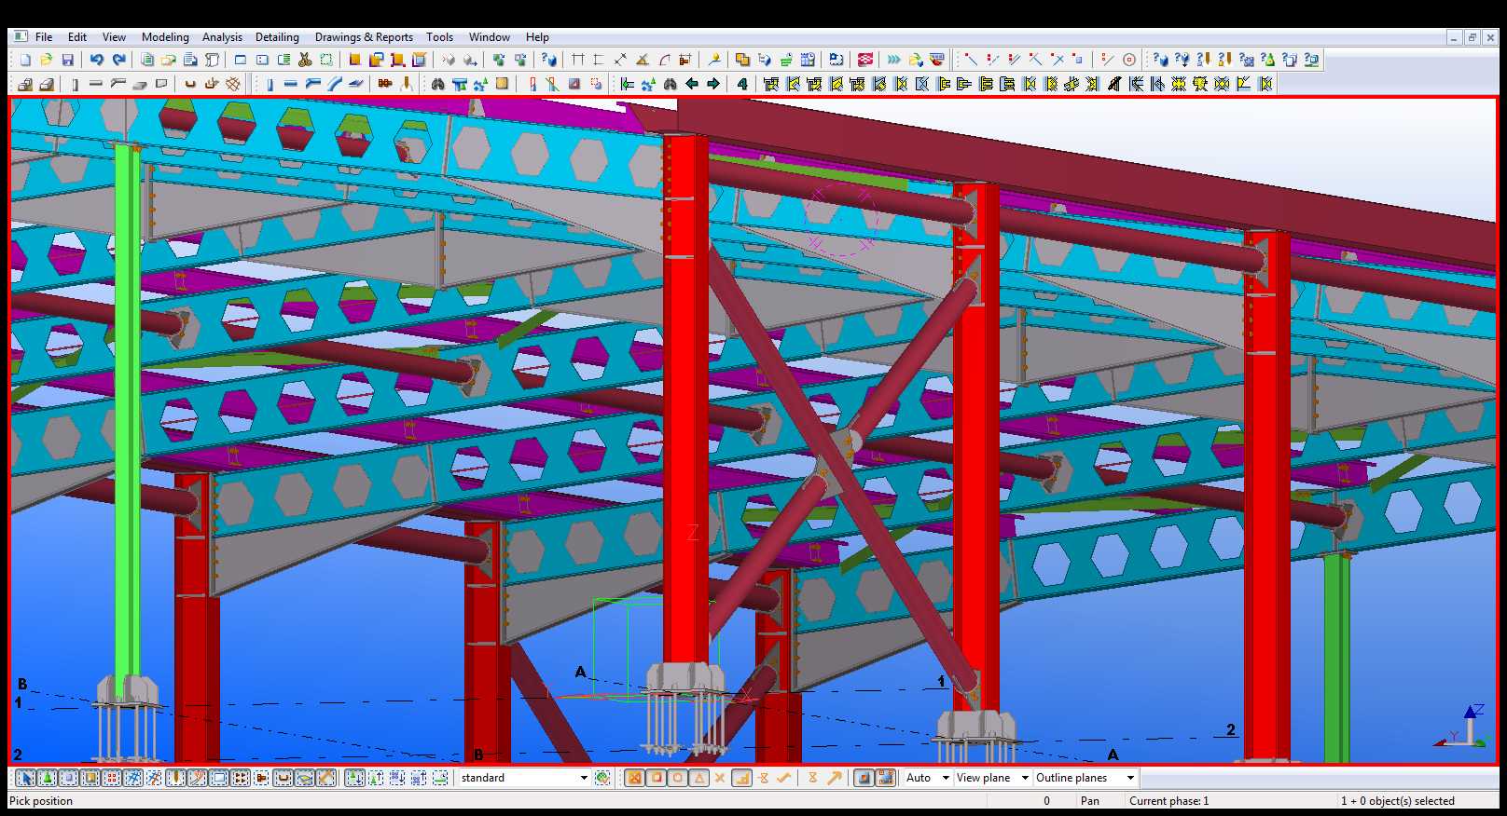Toggle snap to end points square switch
The image size is (1507, 816).
coord(656,778)
